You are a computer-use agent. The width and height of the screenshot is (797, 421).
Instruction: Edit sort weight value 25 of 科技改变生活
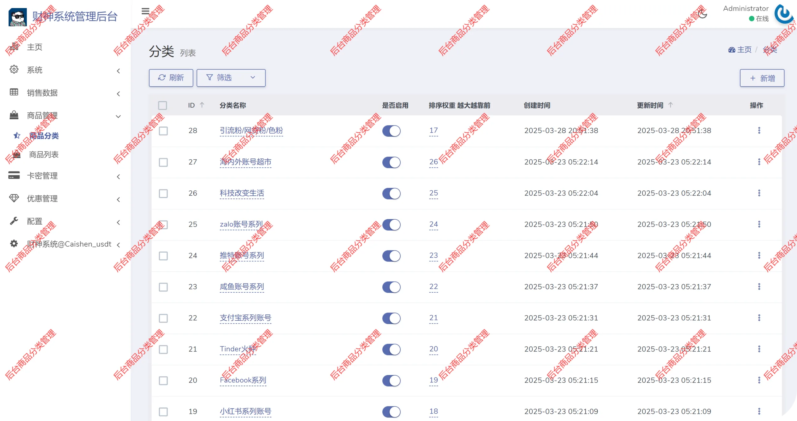click(433, 193)
